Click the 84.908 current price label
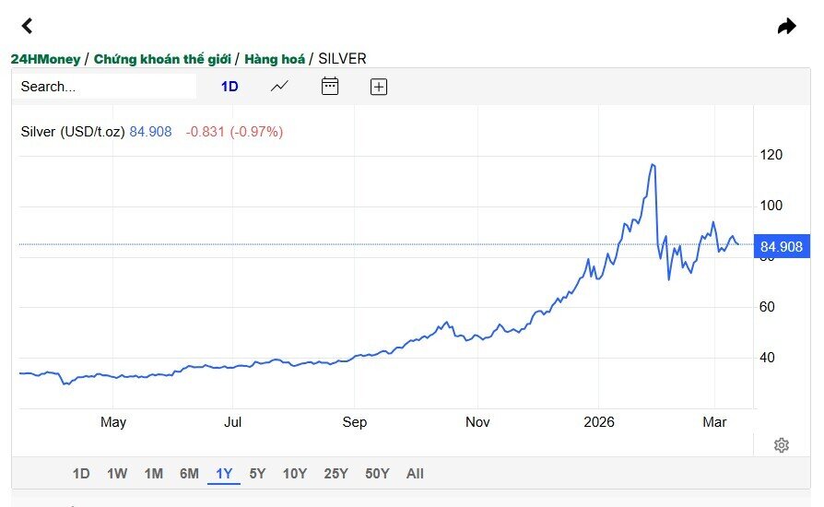 (x=781, y=246)
